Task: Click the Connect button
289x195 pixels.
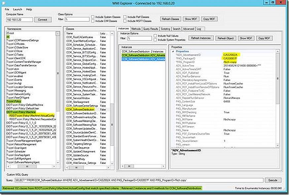Action: 43,19
